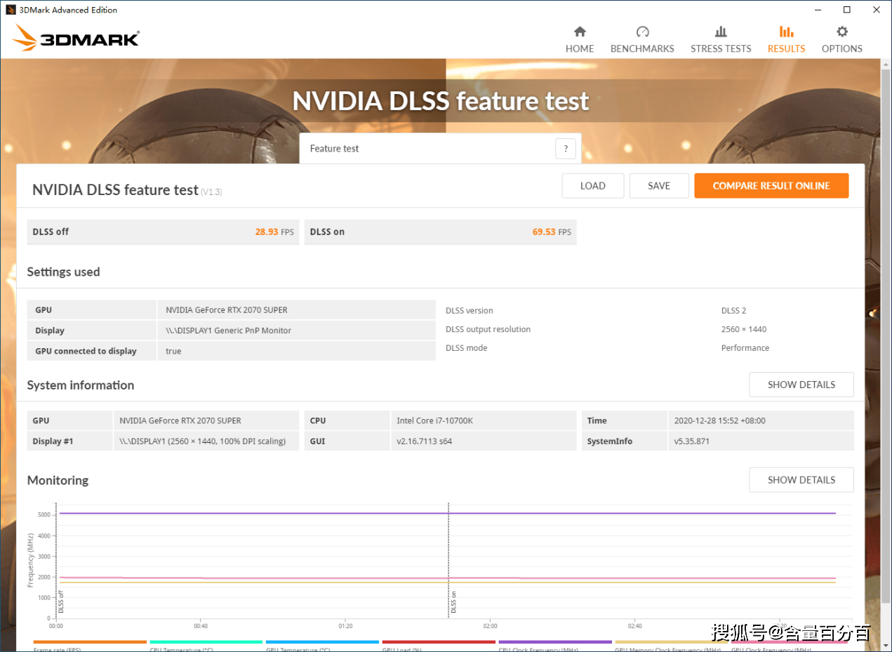Toggle the CPU Clock Frequency legend item

(555, 646)
